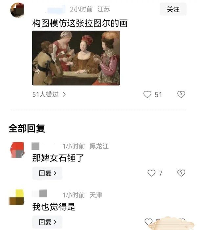Select the 构图模仿这张拉图尔的画 comment text

(x=80, y=23)
